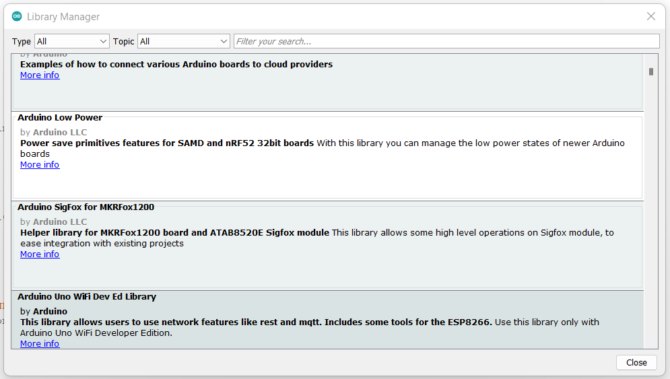Click 'Helper library for MKRFox1200 board' description
The height and width of the screenshot is (379, 670).
pyautogui.click(x=175, y=232)
